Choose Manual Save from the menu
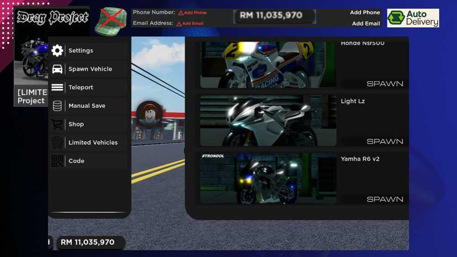The height and width of the screenshot is (257, 457). coord(89,105)
